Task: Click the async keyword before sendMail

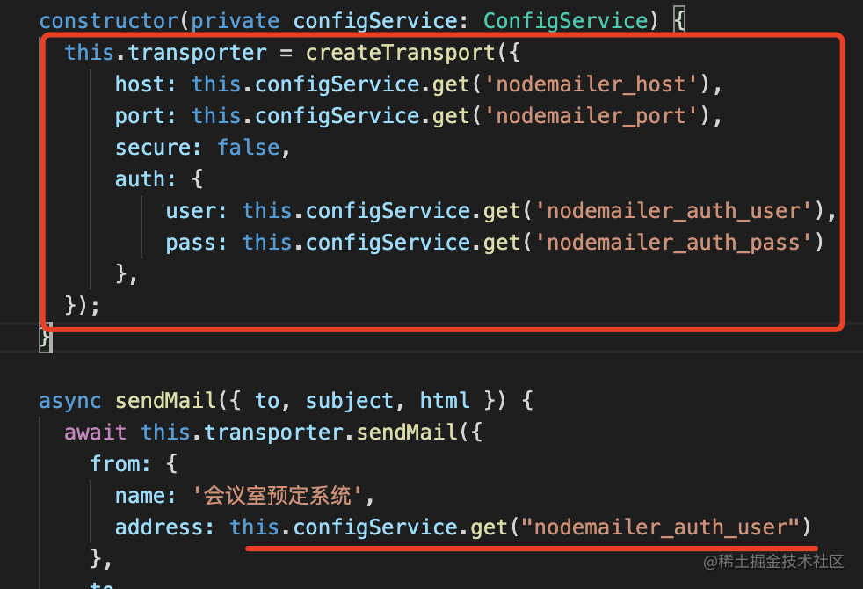Action: (70, 400)
